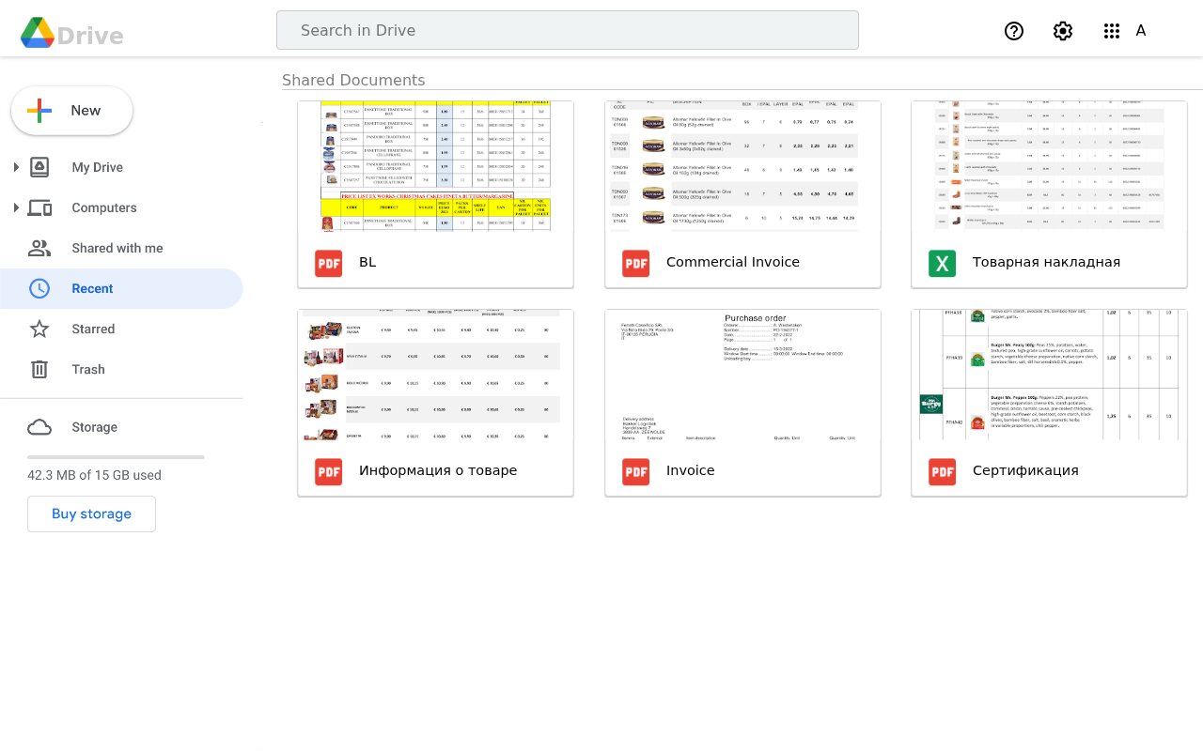
Task: Click the Storage cloud icon
Action: (39, 427)
